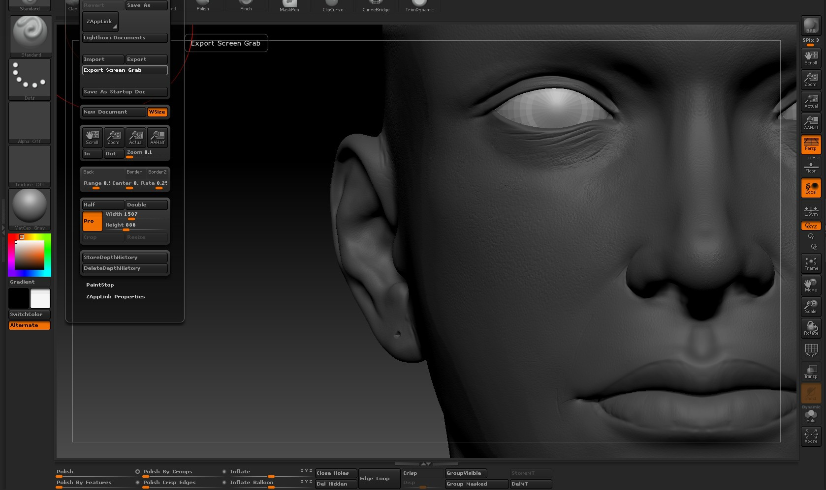Open ZAppLink Properties submenu
The width and height of the screenshot is (826, 490).
[115, 297]
